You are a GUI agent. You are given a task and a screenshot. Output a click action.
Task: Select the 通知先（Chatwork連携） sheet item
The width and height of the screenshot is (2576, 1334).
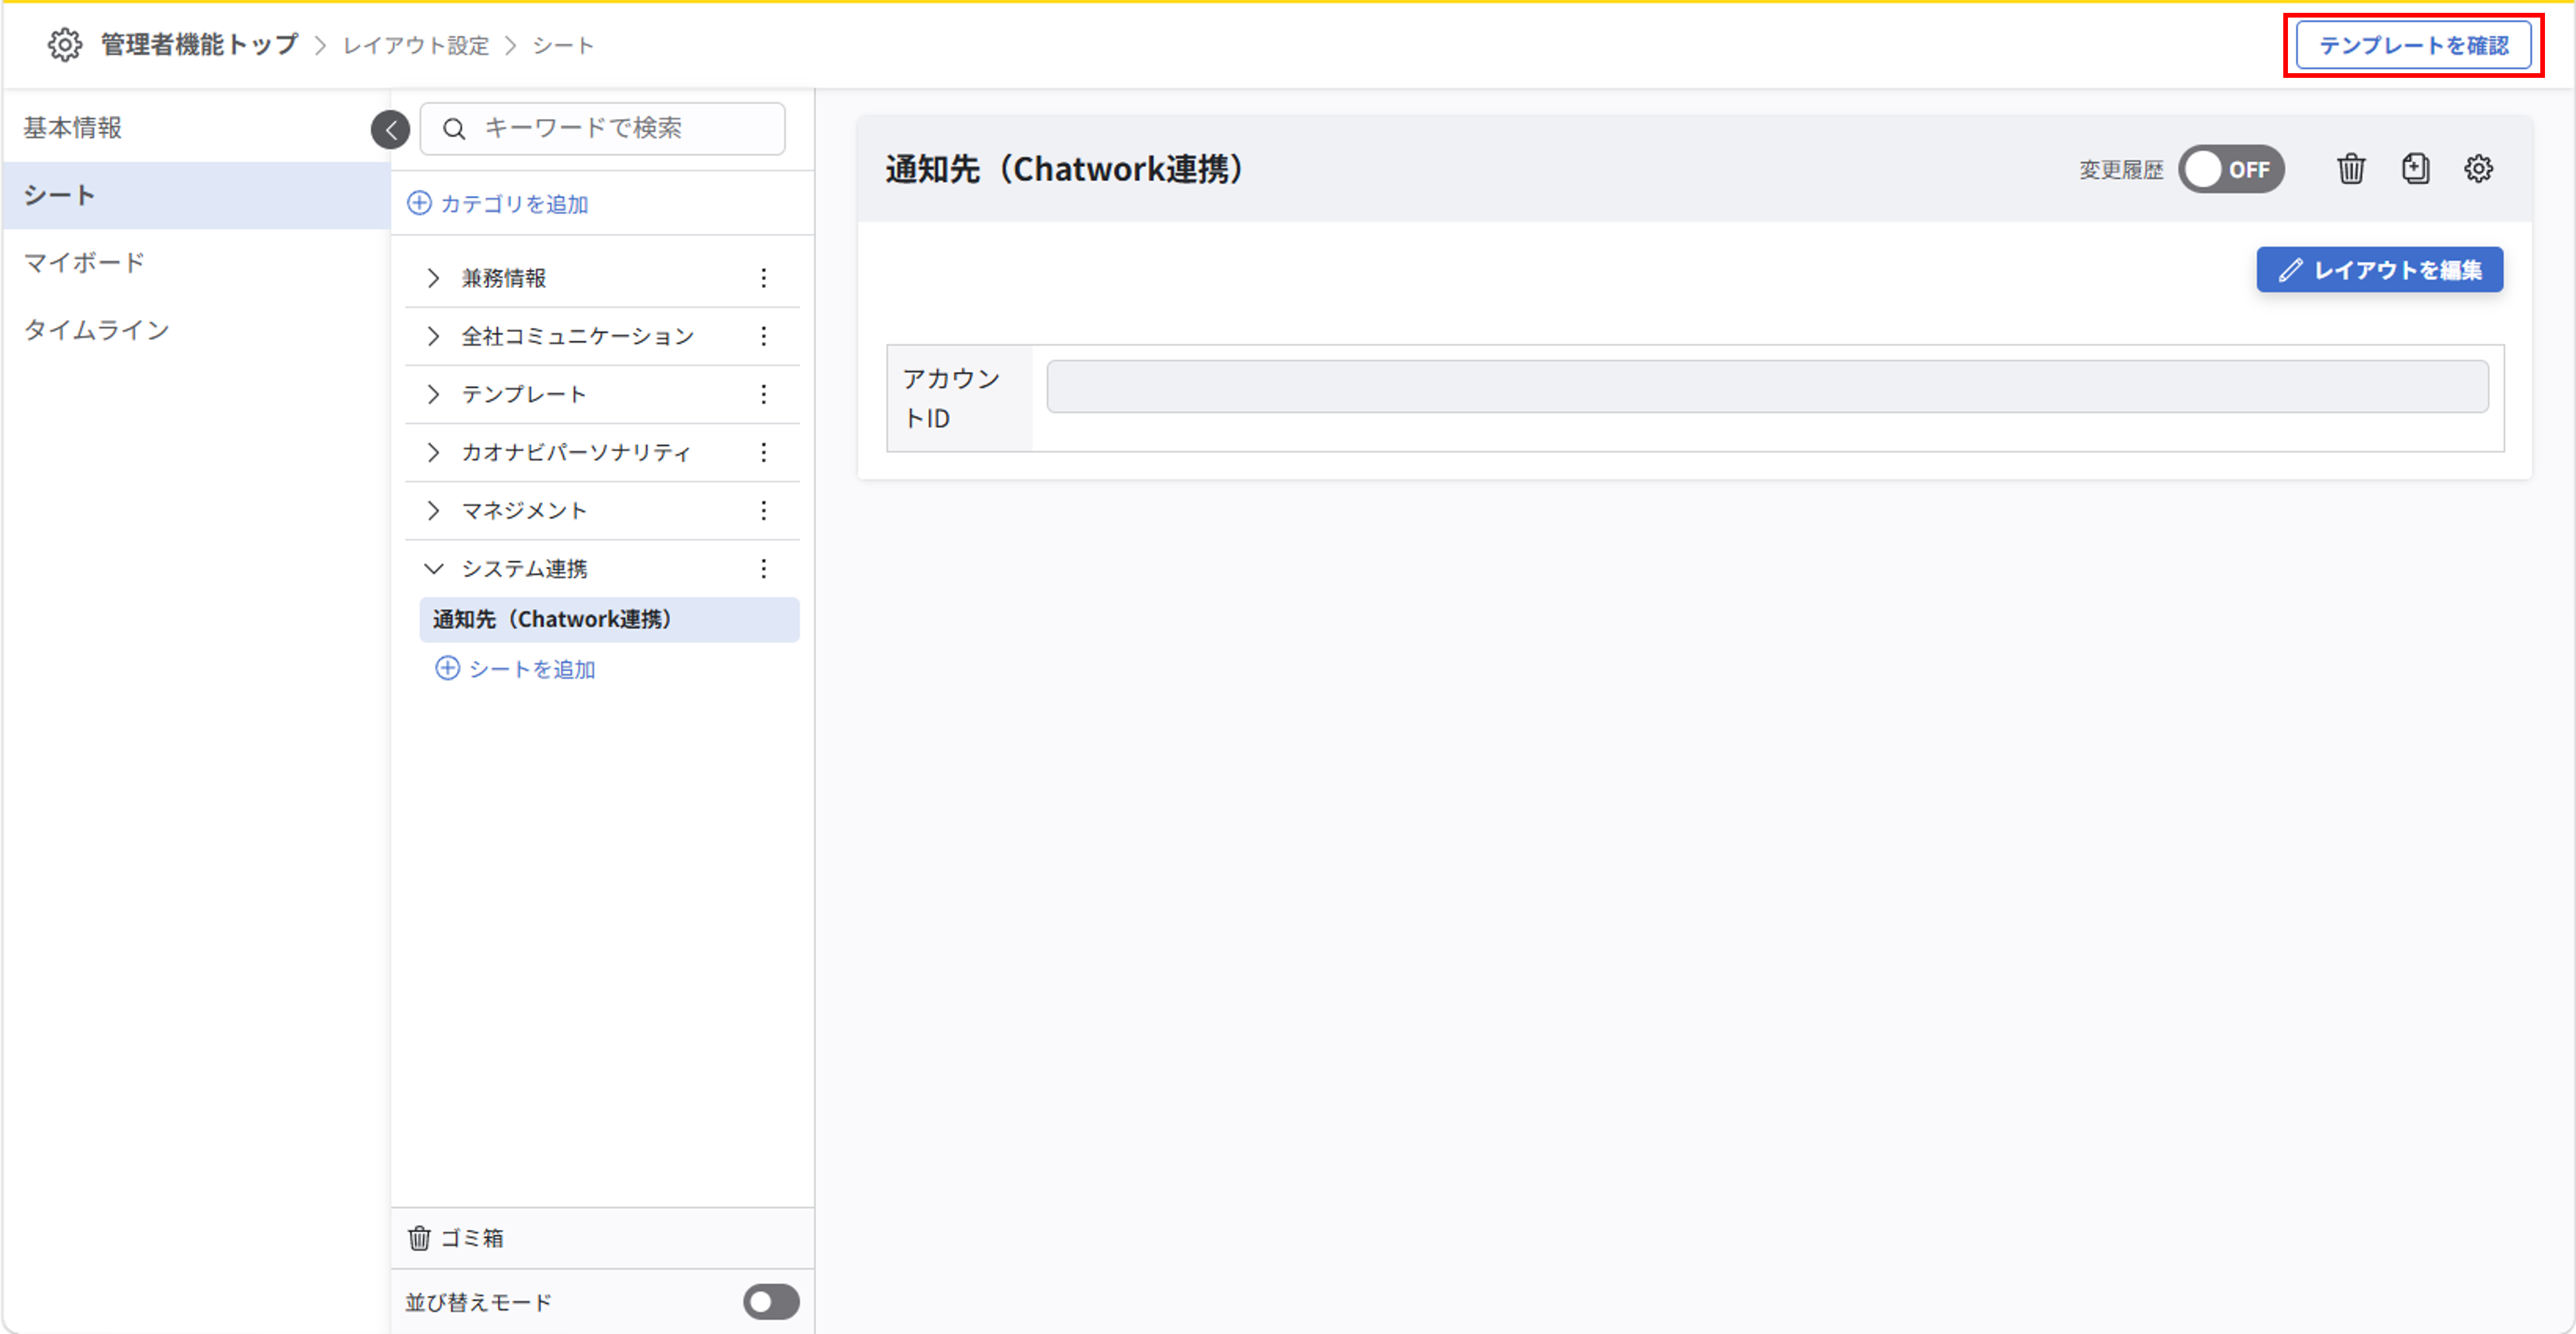609,619
